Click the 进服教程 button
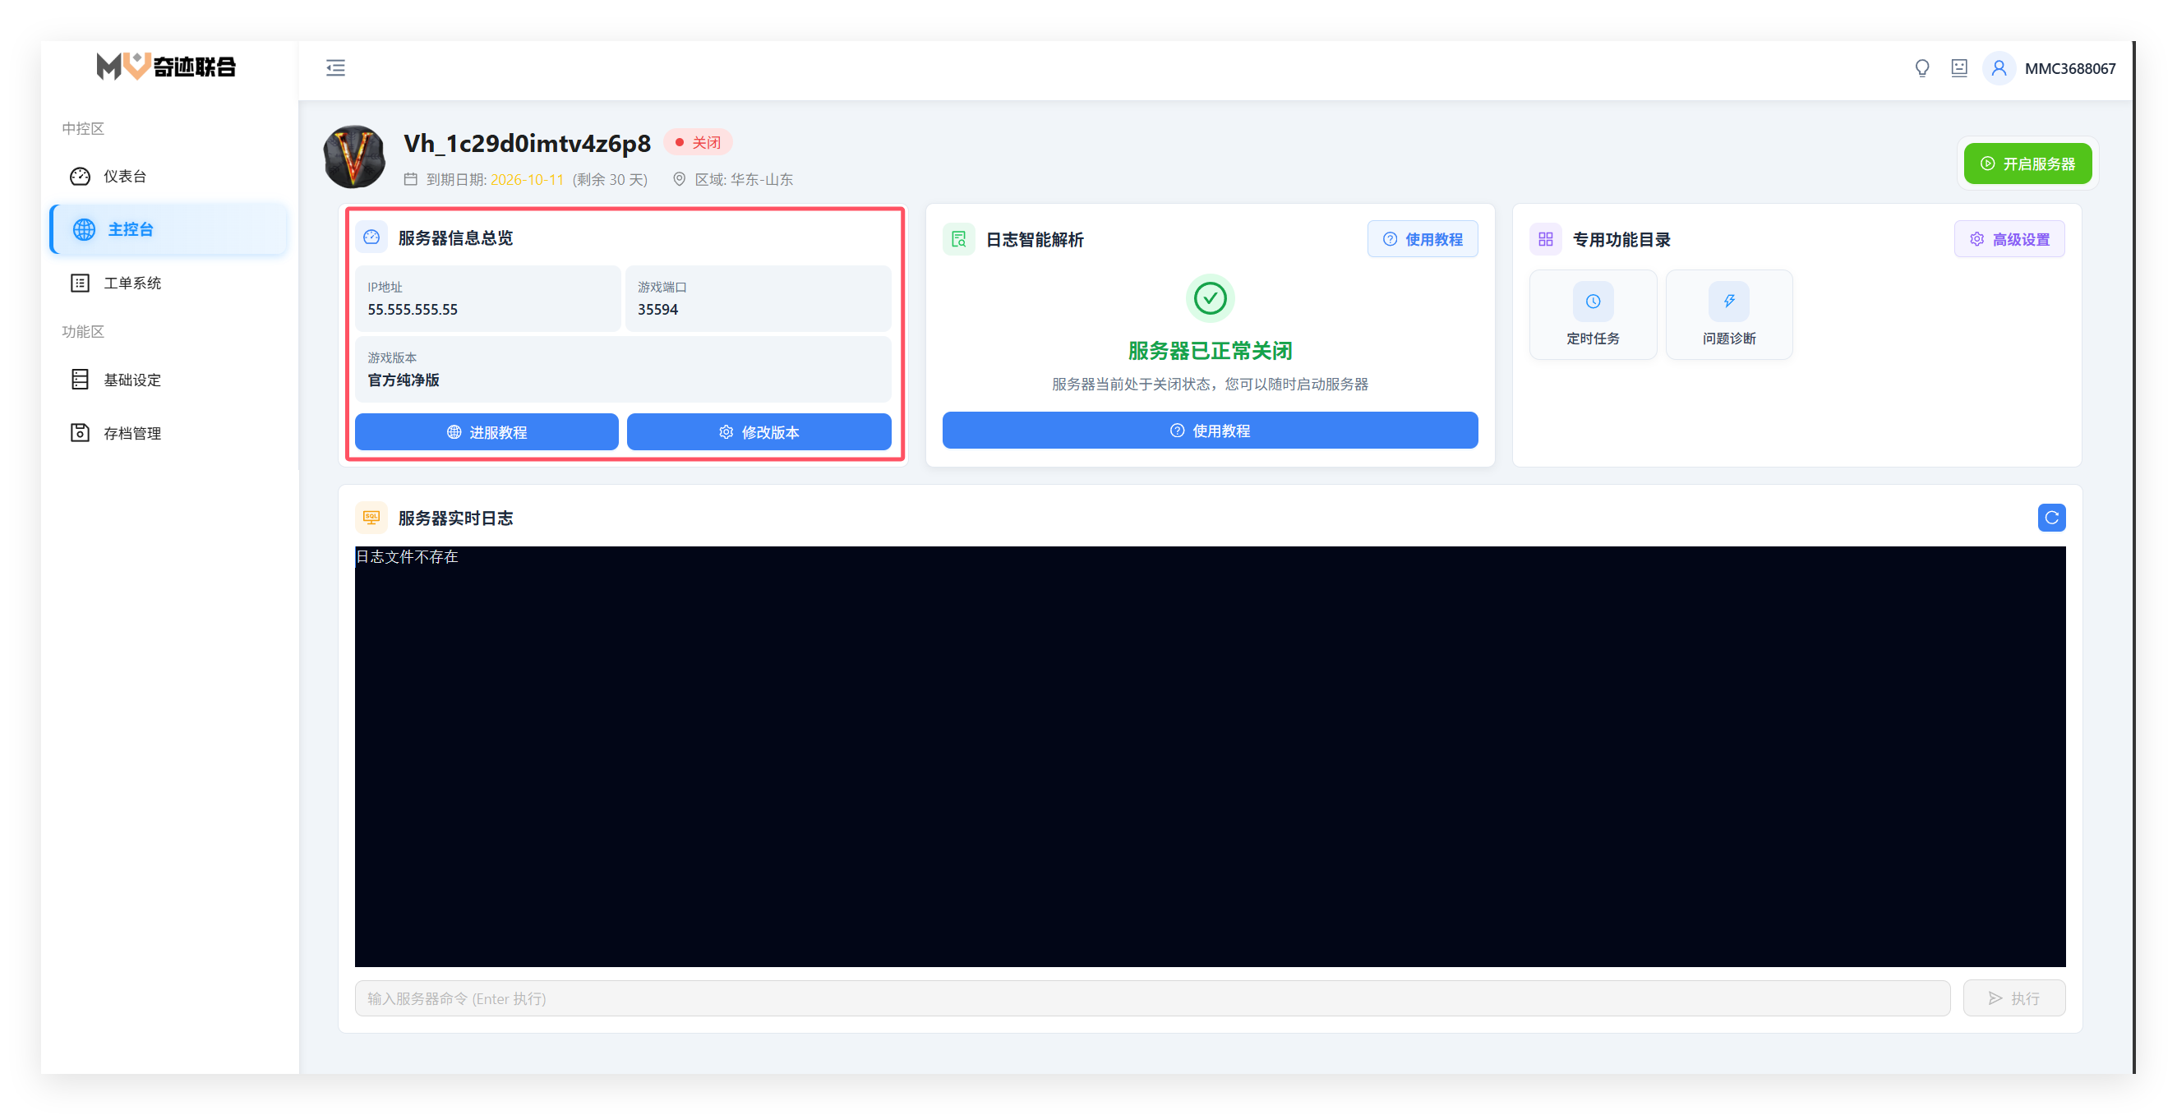The image size is (2177, 1115). (487, 432)
